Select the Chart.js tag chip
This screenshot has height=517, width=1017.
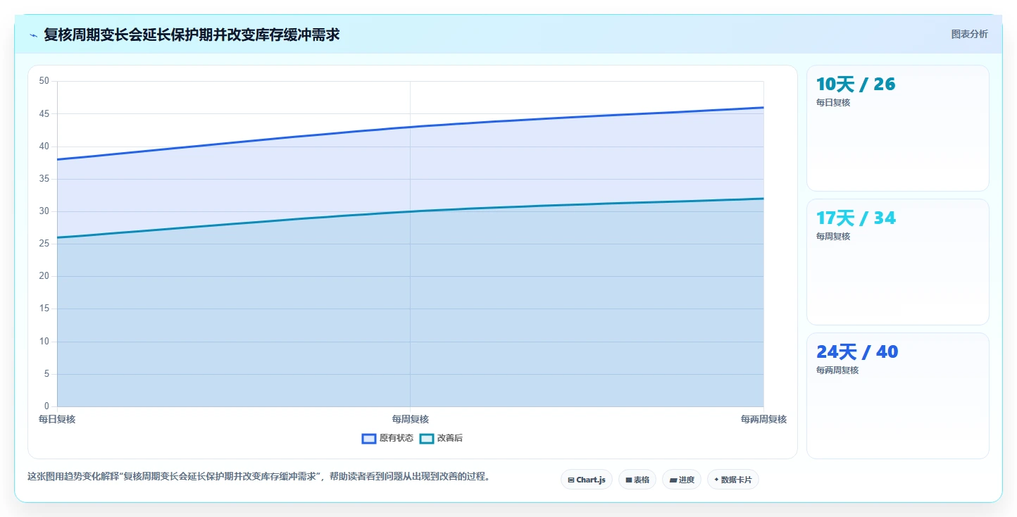(587, 480)
